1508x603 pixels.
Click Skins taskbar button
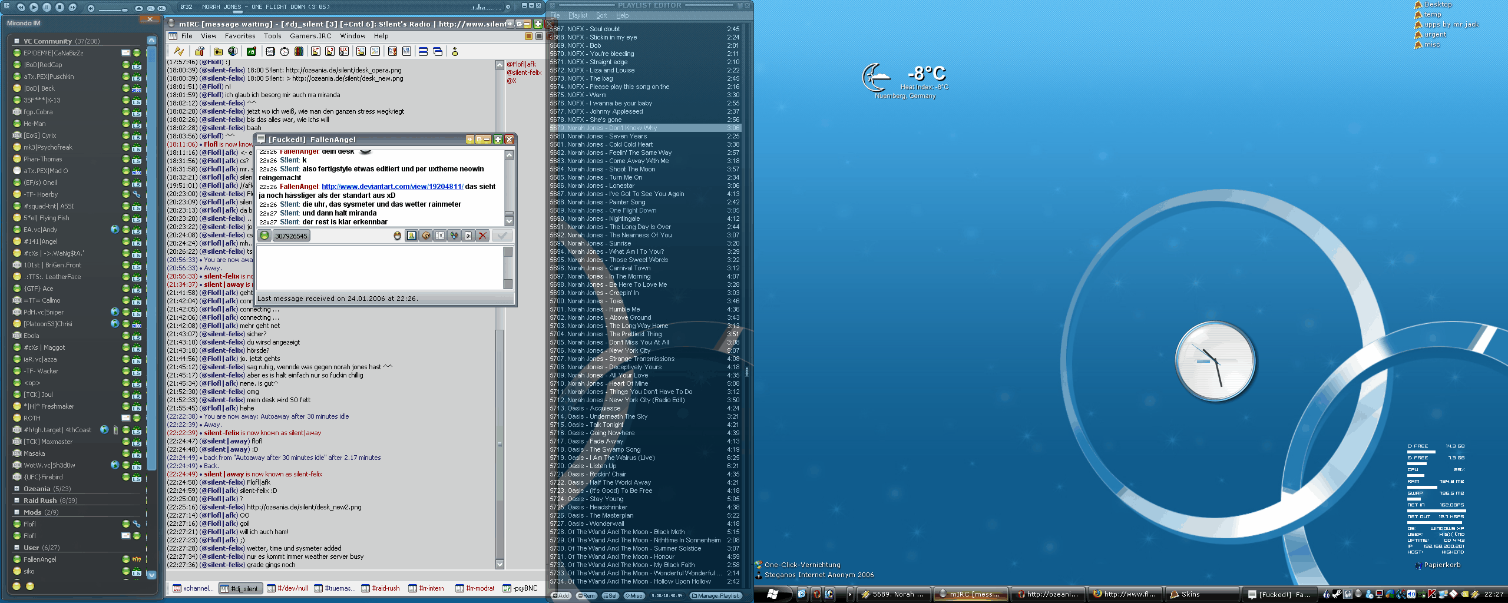coord(1202,594)
